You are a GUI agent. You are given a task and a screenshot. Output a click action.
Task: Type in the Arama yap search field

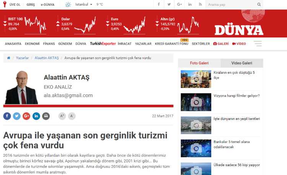pos(231,5)
